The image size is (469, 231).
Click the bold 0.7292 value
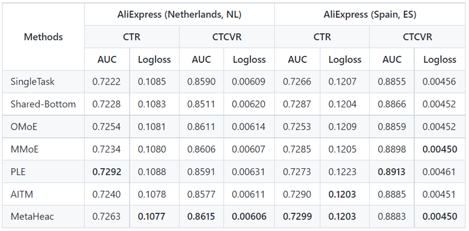[107, 171]
